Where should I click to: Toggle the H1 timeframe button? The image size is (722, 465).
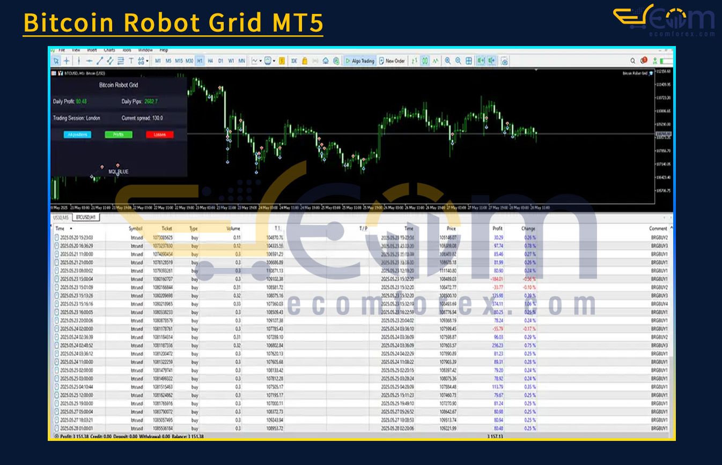coord(200,61)
